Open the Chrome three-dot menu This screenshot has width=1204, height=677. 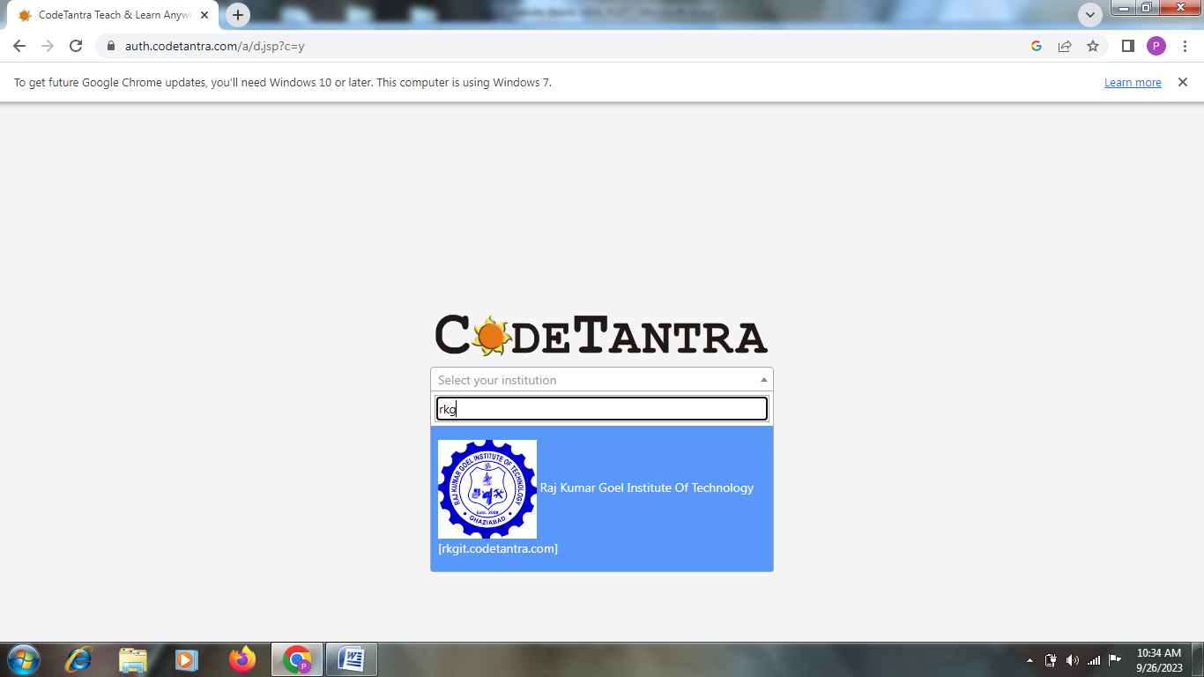click(x=1185, y=46)
